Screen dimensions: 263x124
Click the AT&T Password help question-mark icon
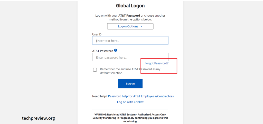[116, 50]
